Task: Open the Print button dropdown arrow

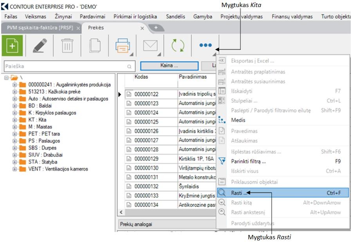Action: 132,54
